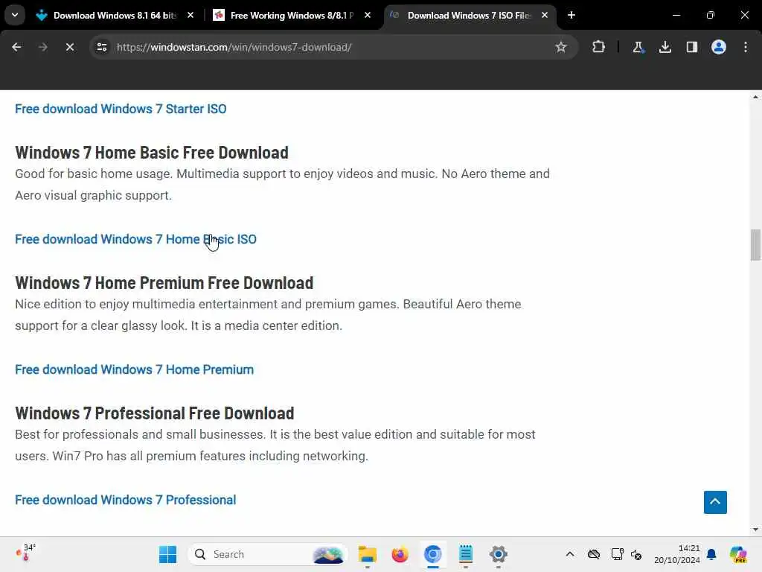Go back to previous page

16,47
